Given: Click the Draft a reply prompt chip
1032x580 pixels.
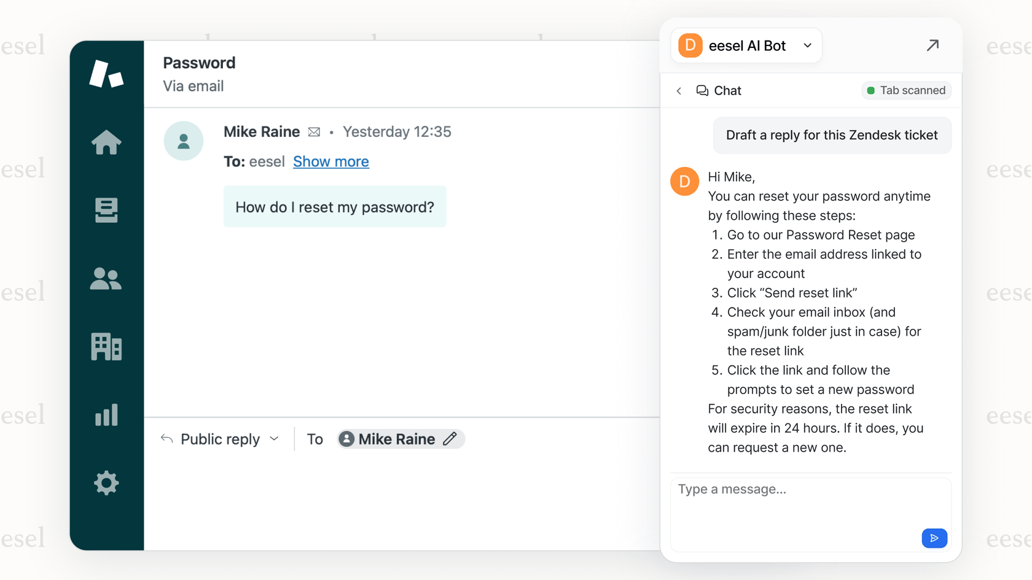Looking at the screenshot, I should 832,135.
